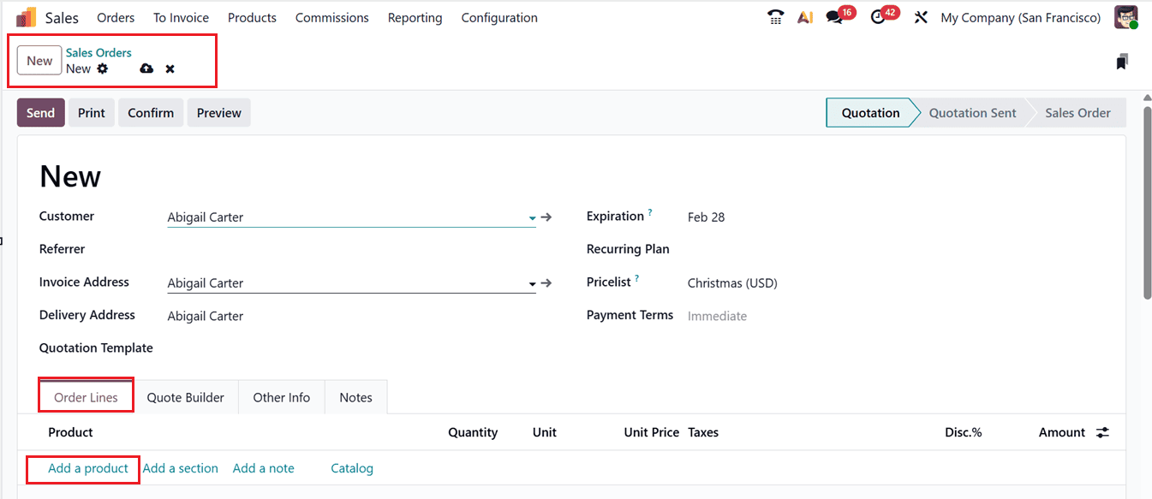The width and height of the screenshot is (1152, 499).
Task: Open the Quotation Template selector
Action: pyautogui.click(x=257, y=348)
